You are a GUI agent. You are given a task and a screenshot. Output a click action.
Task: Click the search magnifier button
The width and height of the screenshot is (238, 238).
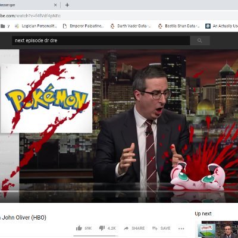coord(200,40)
